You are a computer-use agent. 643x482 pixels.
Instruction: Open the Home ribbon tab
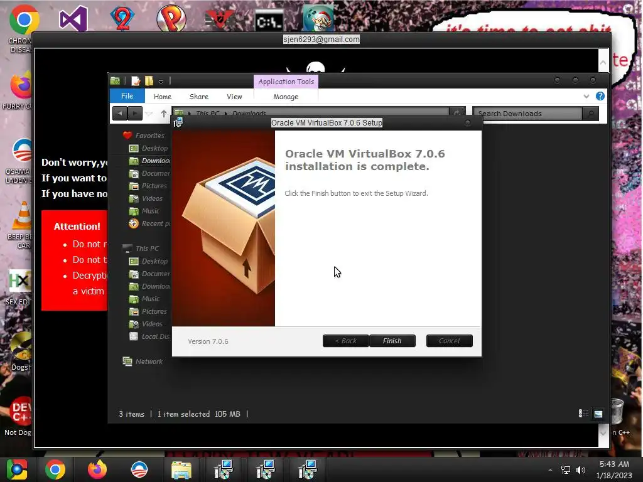pos(163,97)
